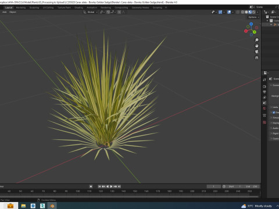Screen dimensions: 279x209
Task: Switch to wireframe viewport shading
Action: (x=242, y=12)
